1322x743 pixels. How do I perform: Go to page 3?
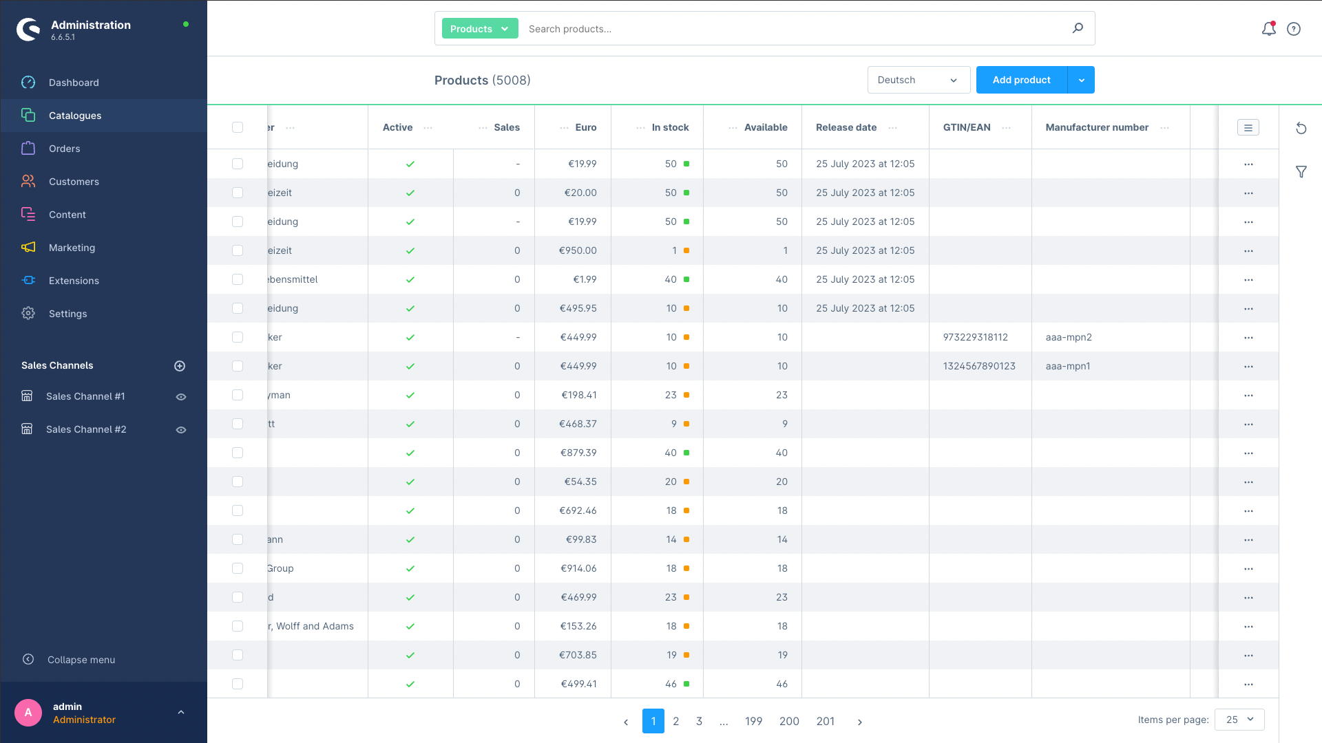(699, 721)
